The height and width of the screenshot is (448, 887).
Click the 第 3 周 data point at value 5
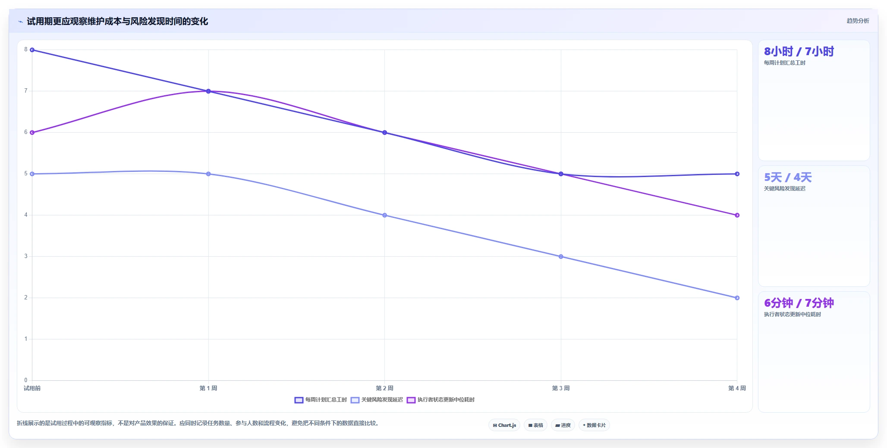click(x=561, y=174)
